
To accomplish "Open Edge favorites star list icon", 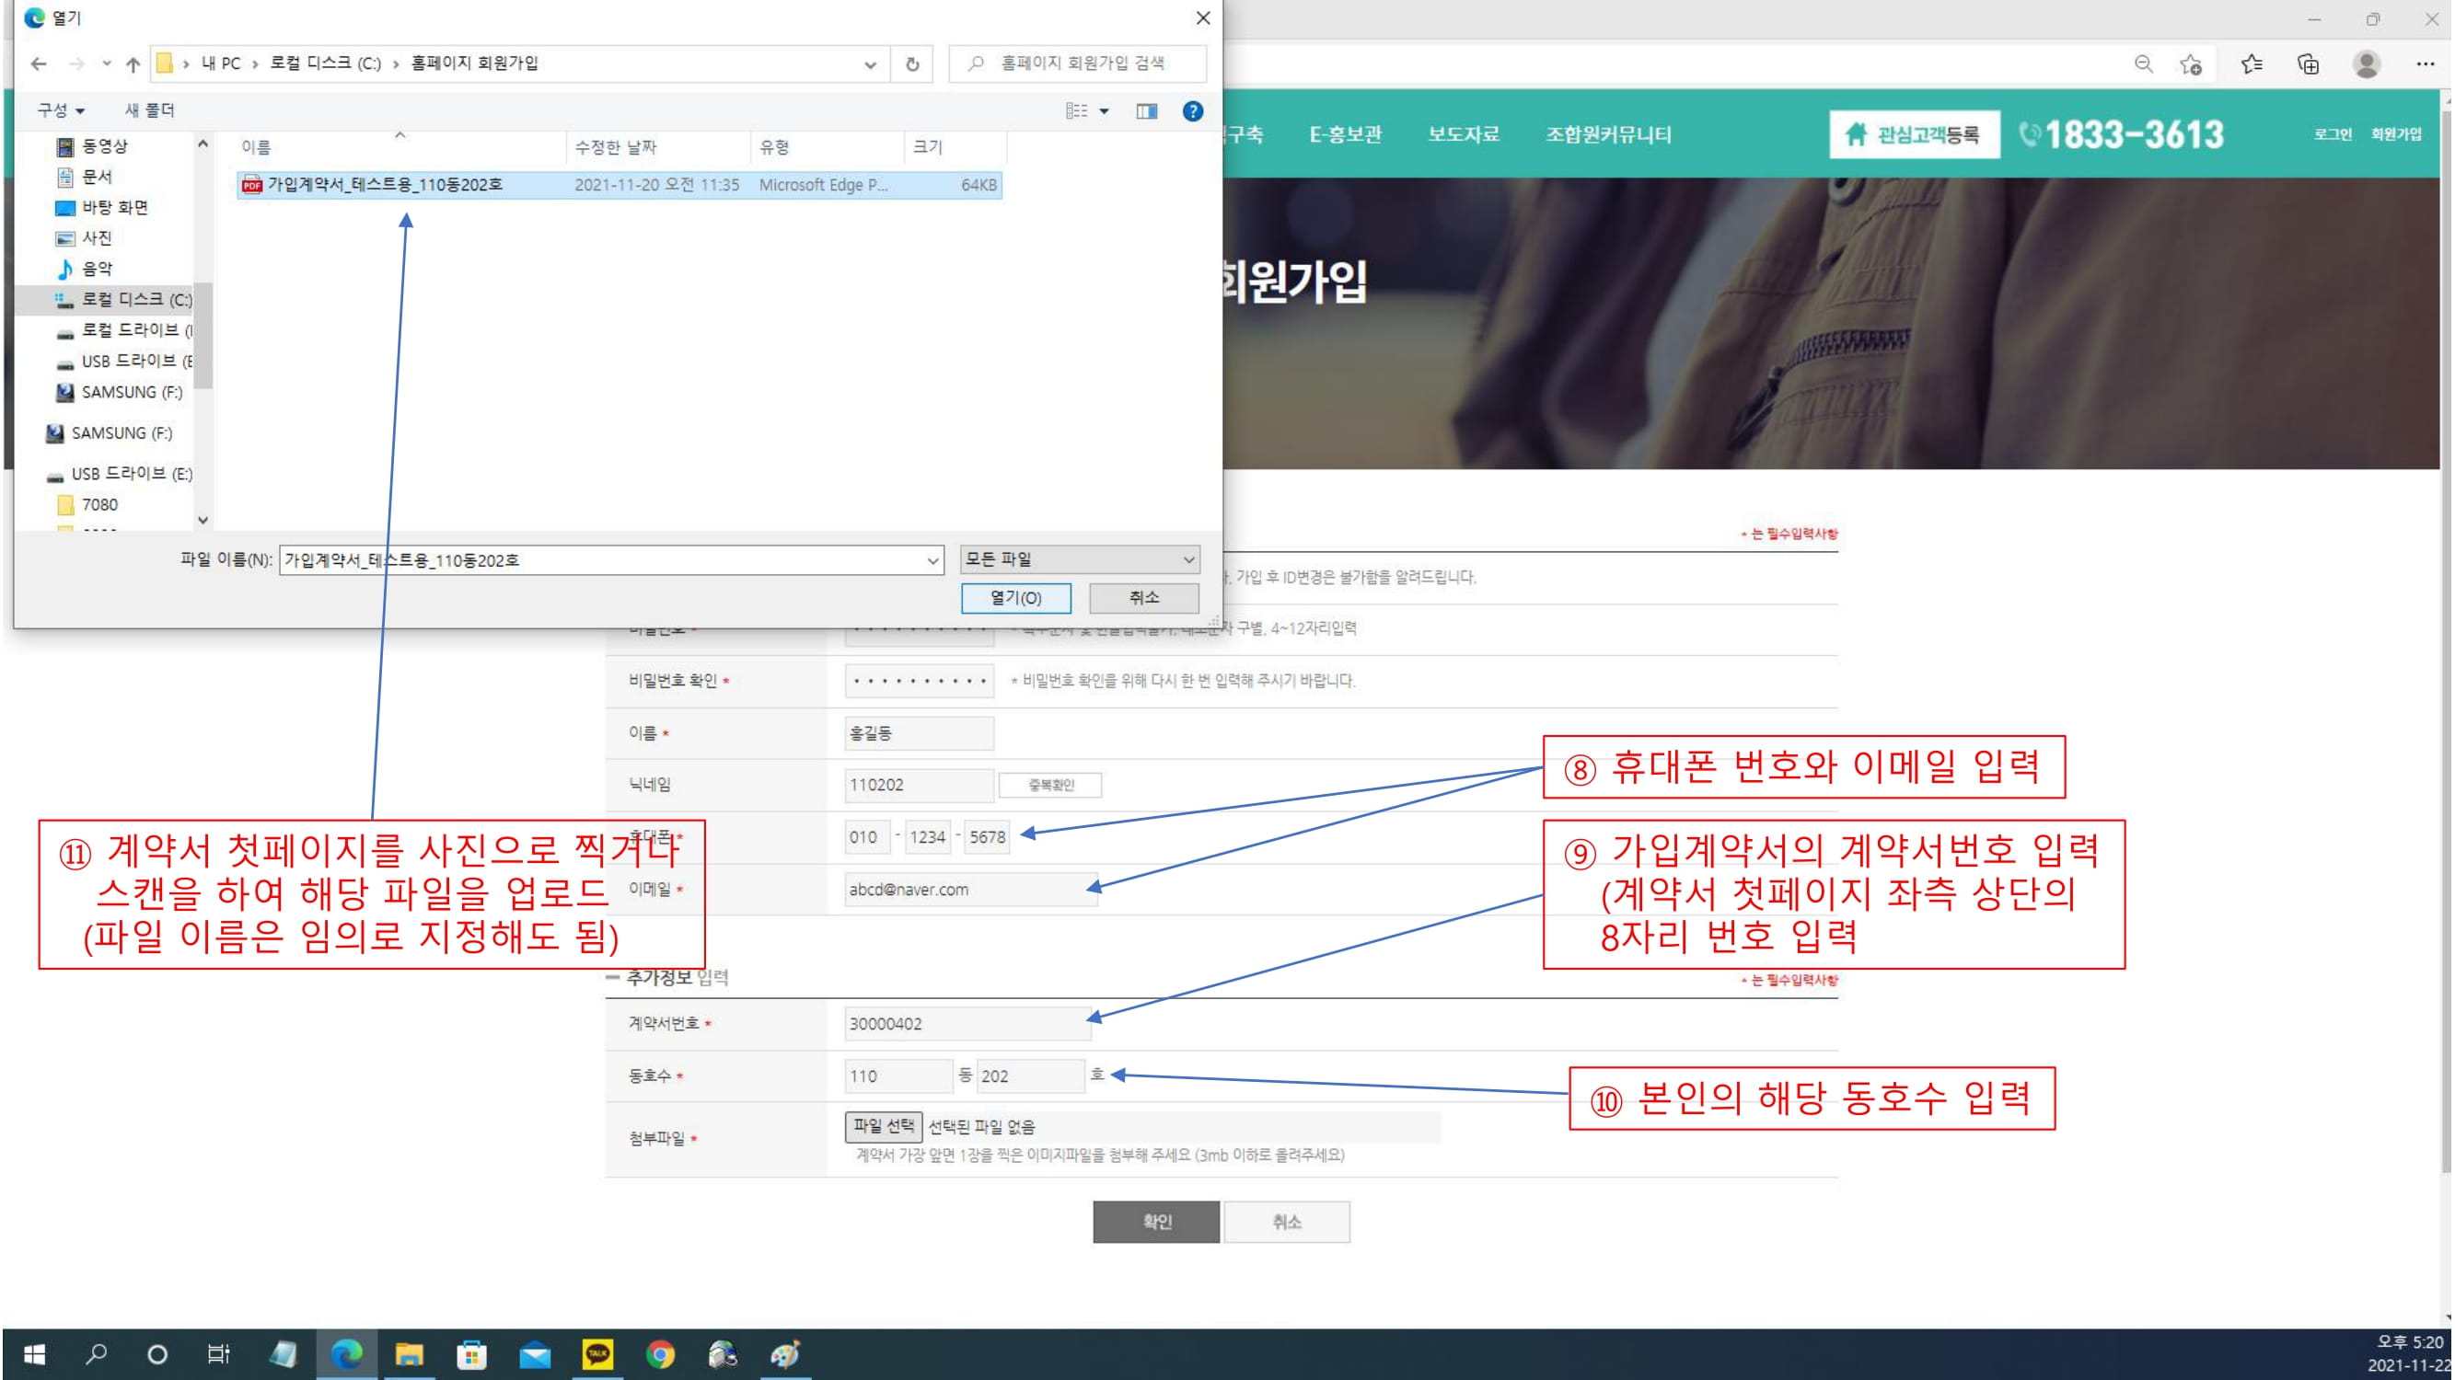I will (x=2251, y=63).
